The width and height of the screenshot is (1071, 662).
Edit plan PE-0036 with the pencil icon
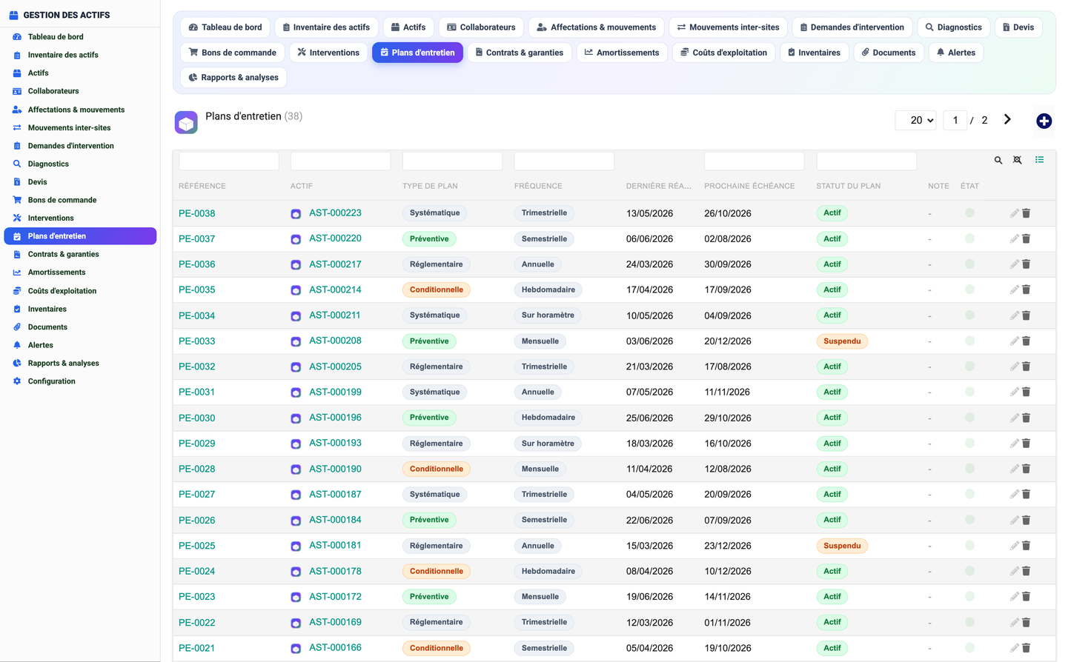[1014, 264]
